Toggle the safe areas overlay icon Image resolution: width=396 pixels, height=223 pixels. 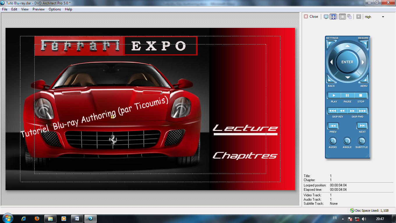point(342,17)
